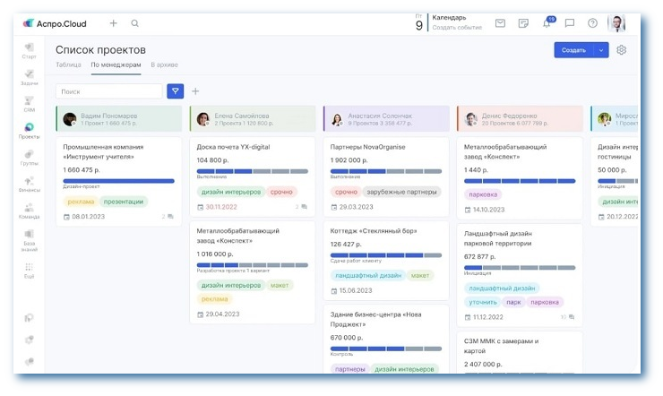
Task: Open the CRM section in the sidebar
Action: (x=30, y=103)
